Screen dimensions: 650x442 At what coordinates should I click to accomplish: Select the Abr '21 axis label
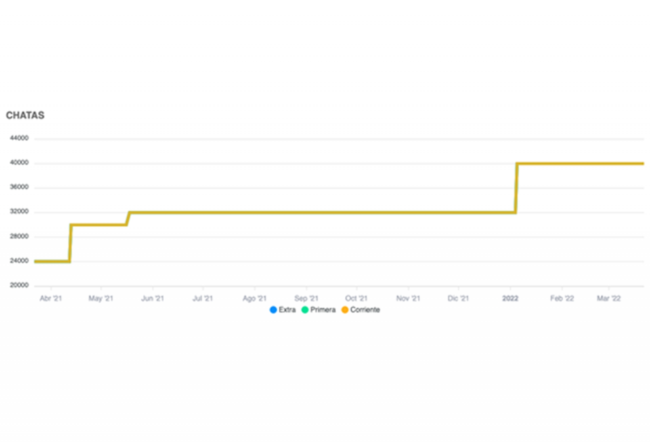(51, 298)
